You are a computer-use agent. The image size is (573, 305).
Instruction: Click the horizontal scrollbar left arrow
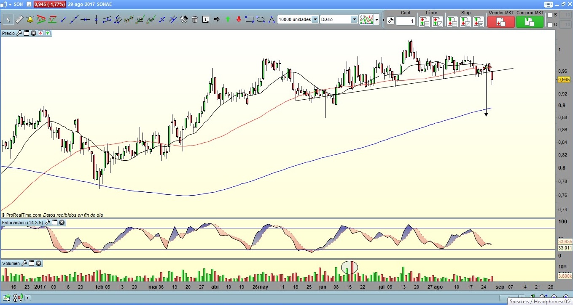click(28, 298)
